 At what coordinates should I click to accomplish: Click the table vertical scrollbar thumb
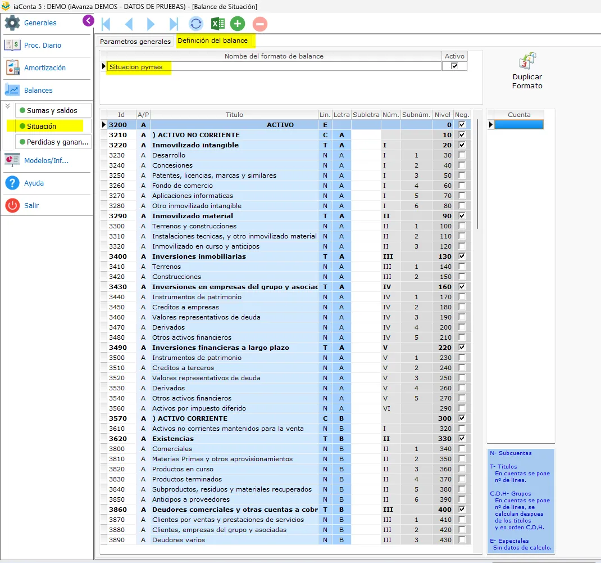tap(477, 174)
